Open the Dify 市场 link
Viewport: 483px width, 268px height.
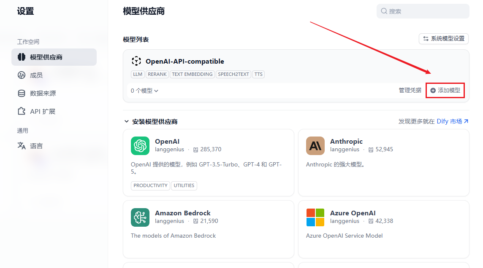[449, 121]
